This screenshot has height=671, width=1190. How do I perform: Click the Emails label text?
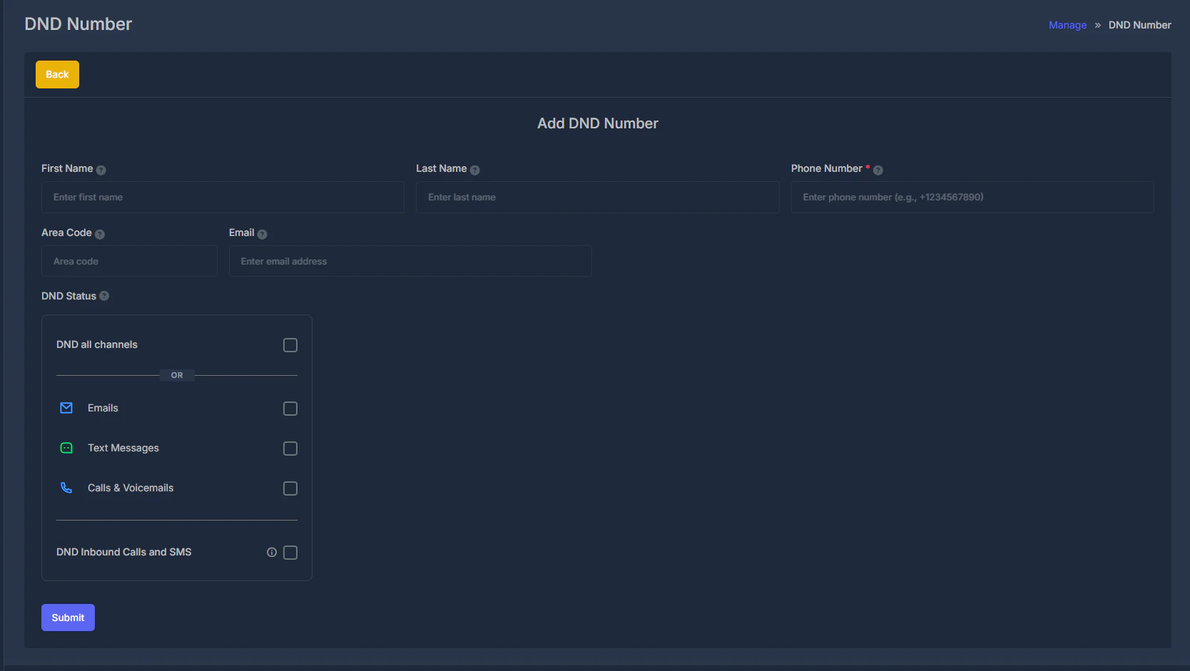[103, 408]
